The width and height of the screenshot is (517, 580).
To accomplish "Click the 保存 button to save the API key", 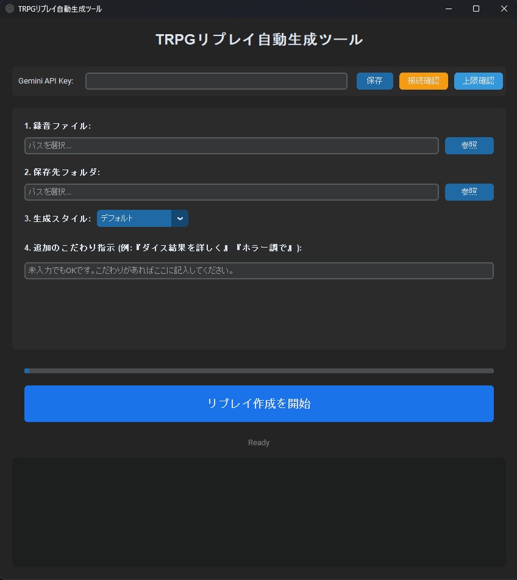I will click(x=374, y=81).
